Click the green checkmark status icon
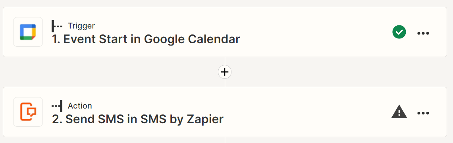 click(399, 32)
